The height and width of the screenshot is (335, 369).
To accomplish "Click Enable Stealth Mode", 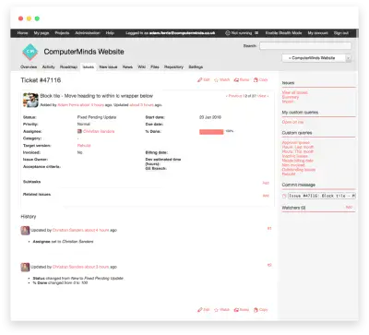I will coord(284,33).
